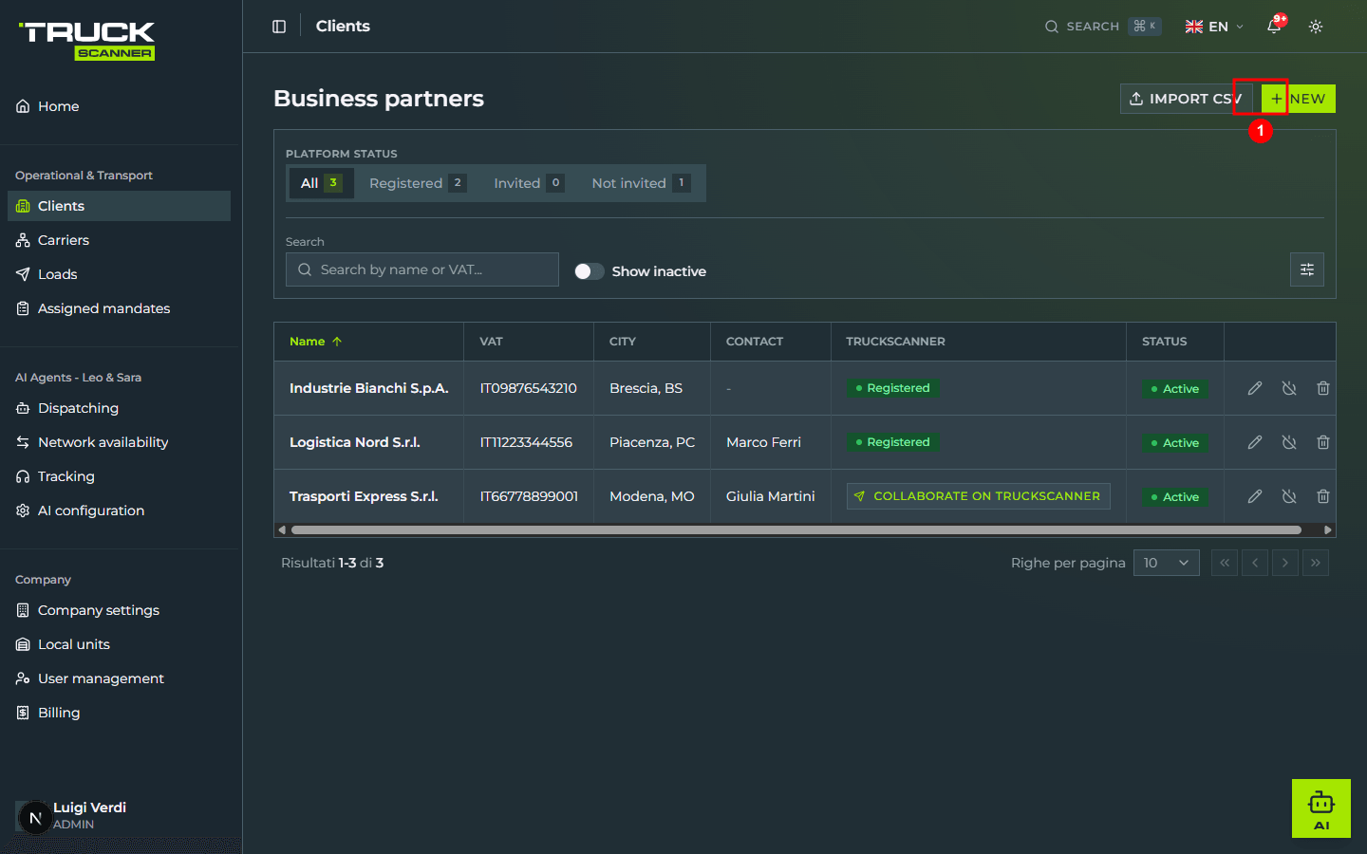The height and width of the screenshot is (854, 1367).
Task: Sort by Name column header
Action: coord(315,342)
